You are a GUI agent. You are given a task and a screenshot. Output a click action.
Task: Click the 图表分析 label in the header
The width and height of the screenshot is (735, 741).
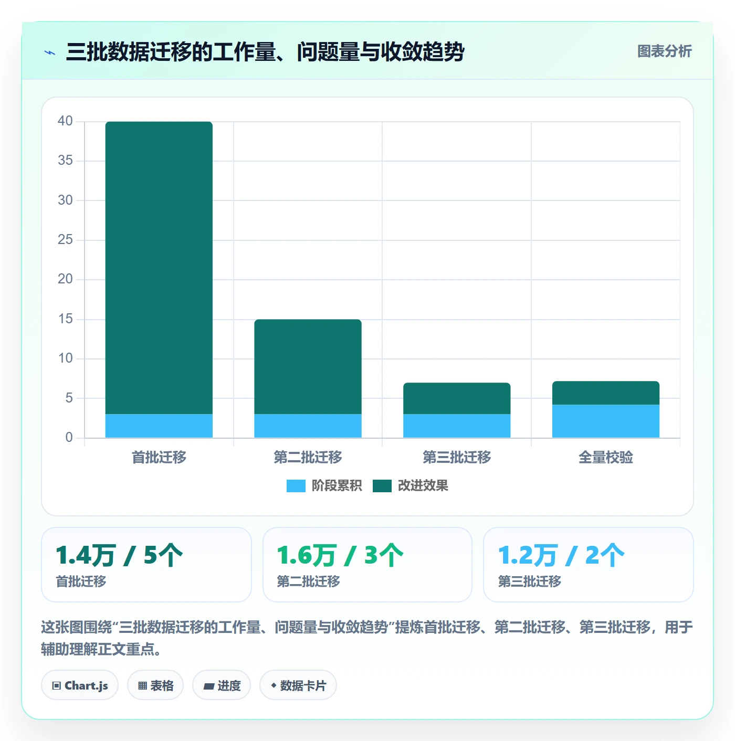point(664,51)
